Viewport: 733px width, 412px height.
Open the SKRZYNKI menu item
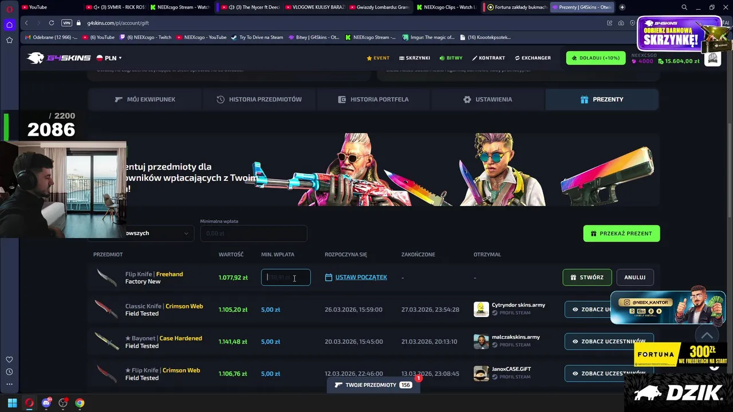(x=415, y=58)
